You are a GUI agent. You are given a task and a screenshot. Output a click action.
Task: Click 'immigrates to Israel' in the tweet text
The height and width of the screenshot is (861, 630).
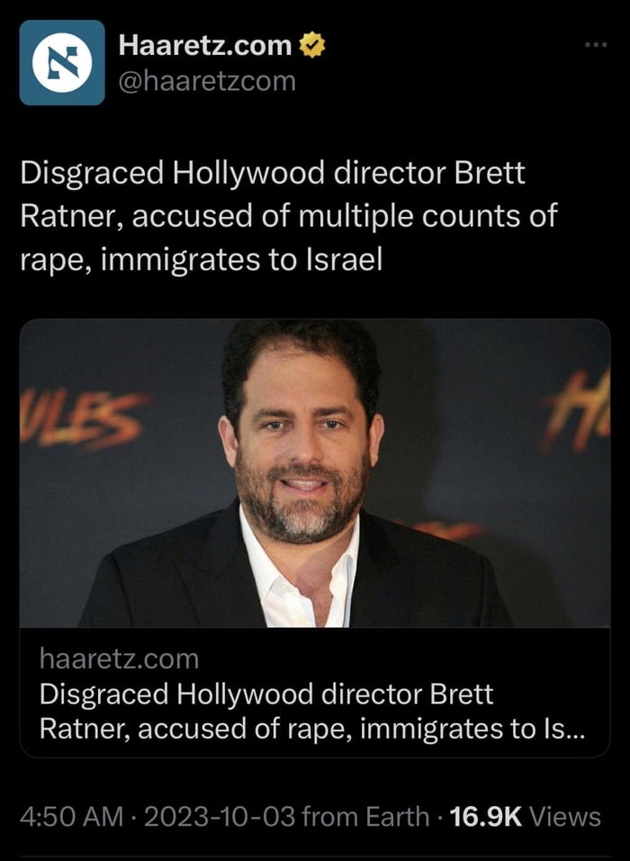tap(242, 260)
